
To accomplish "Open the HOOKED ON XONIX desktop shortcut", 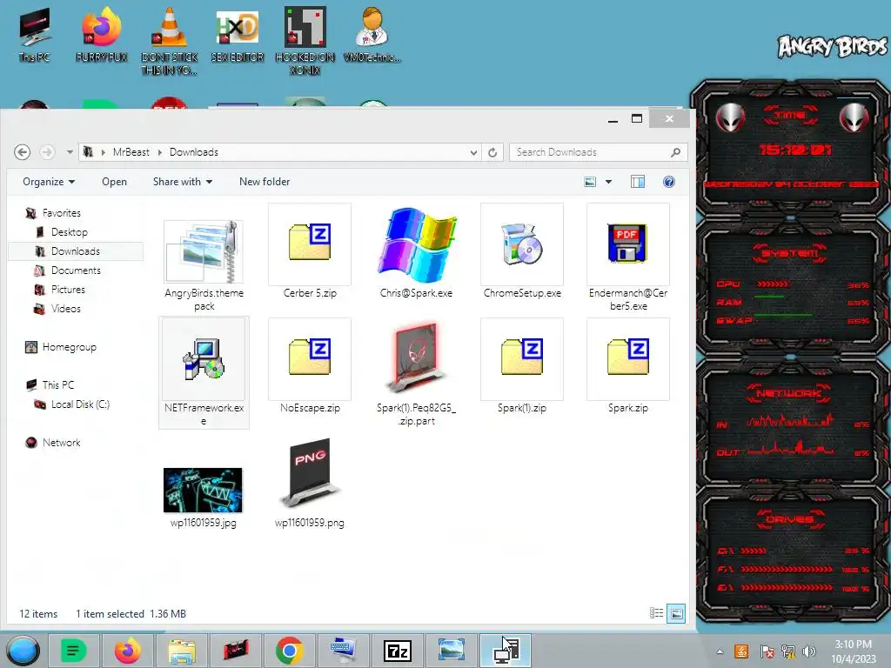I will point(305,41).
